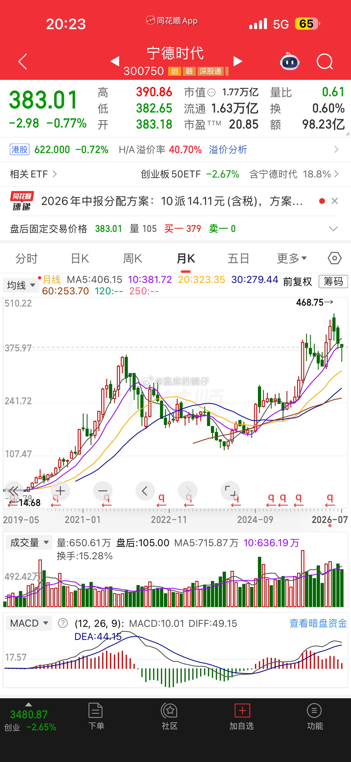The width and height of the screenshot is (351, 762).
Task: Open MACD indicator dropdown
Action: coord(29,623)
